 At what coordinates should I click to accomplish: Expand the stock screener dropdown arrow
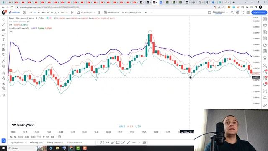click(26, 143)
